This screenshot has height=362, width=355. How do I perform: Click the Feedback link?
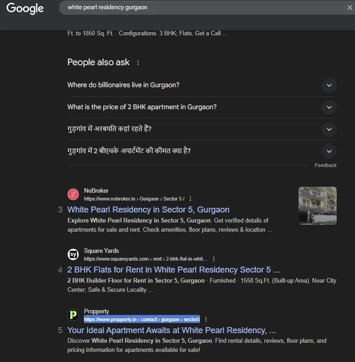click(x=326, y=165)
